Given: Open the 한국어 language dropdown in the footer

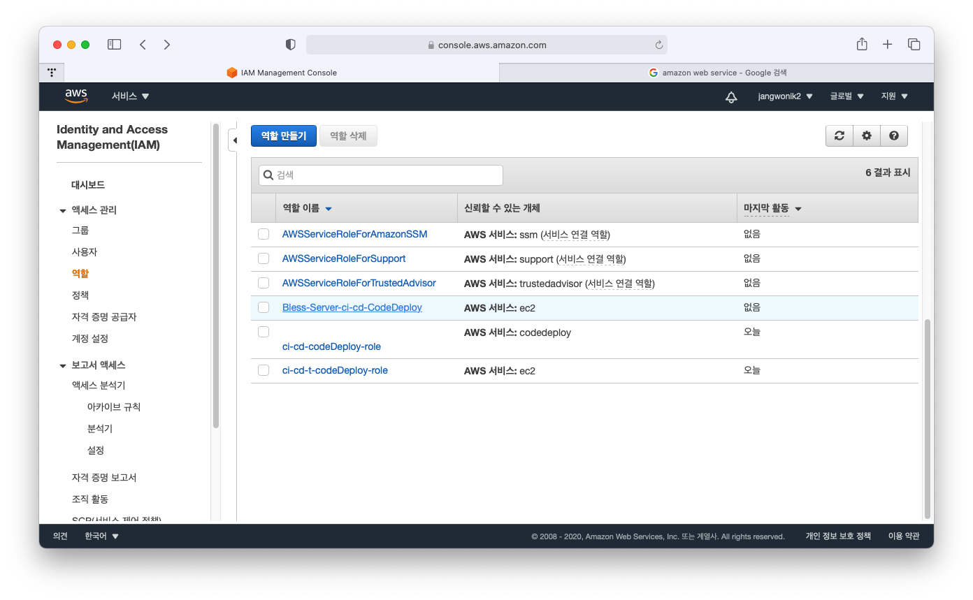Looking at the screenshot, I should pos(102,536).
